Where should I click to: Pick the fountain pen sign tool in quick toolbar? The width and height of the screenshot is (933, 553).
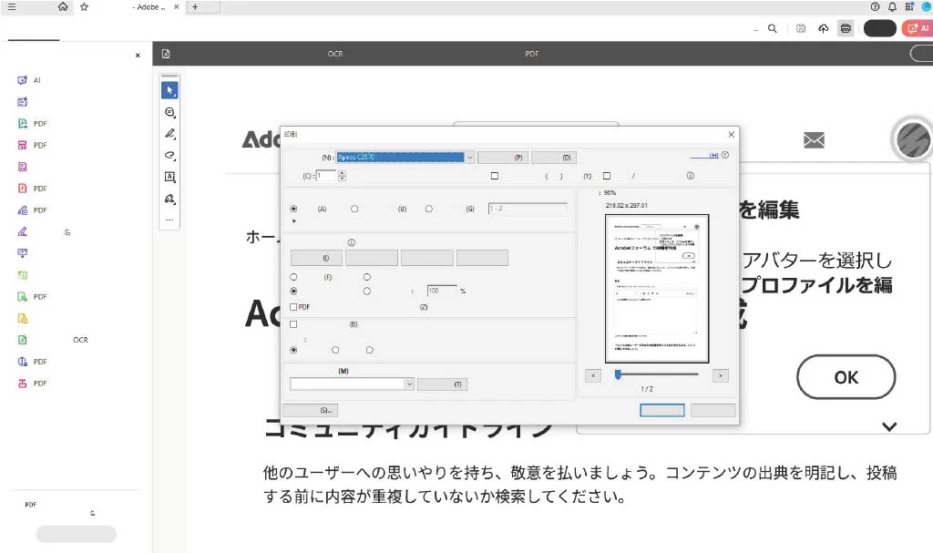[x=169, y=199]
